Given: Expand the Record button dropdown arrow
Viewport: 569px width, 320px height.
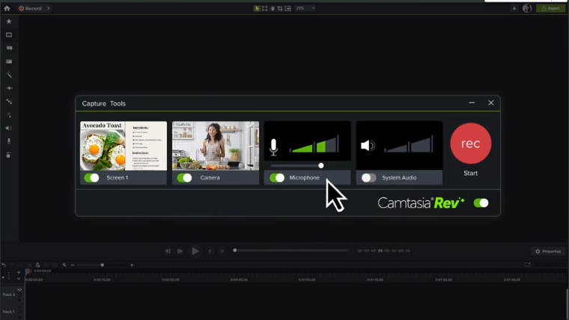Looking at the screenshot, I should [49, 8].
